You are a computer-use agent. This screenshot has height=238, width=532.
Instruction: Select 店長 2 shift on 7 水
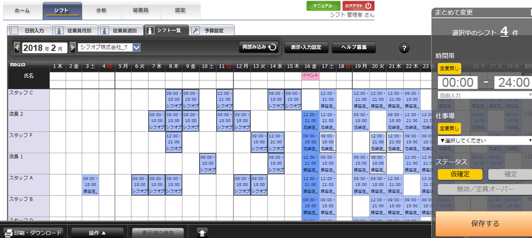click(157, 120)
